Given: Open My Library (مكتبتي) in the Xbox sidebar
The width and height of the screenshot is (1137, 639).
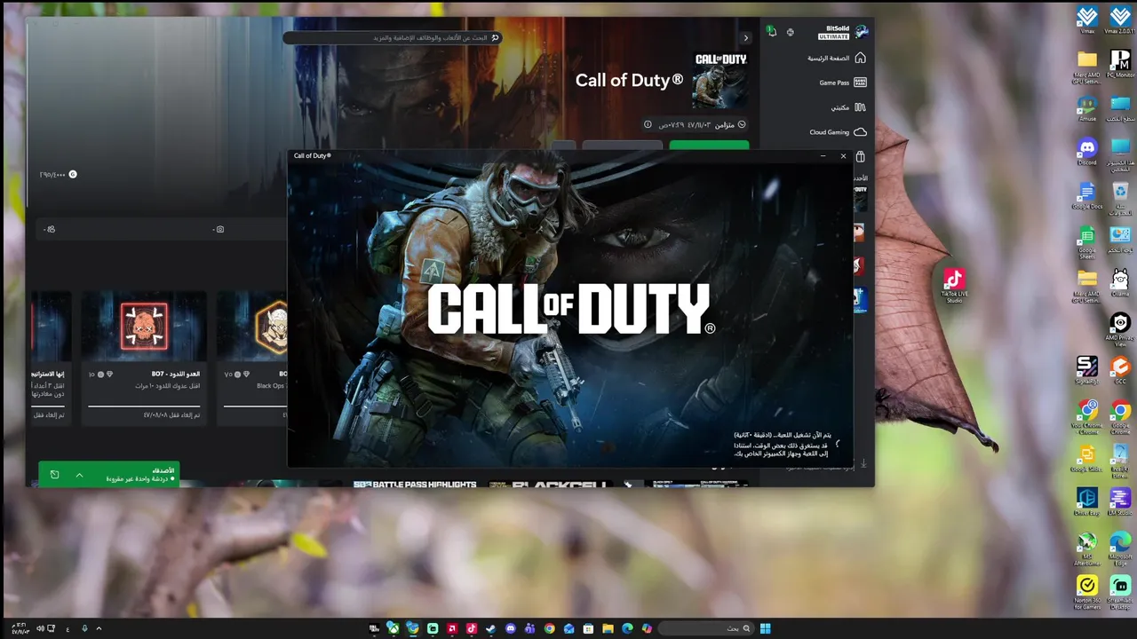Looking at the screenshot, I should [848, 107].
